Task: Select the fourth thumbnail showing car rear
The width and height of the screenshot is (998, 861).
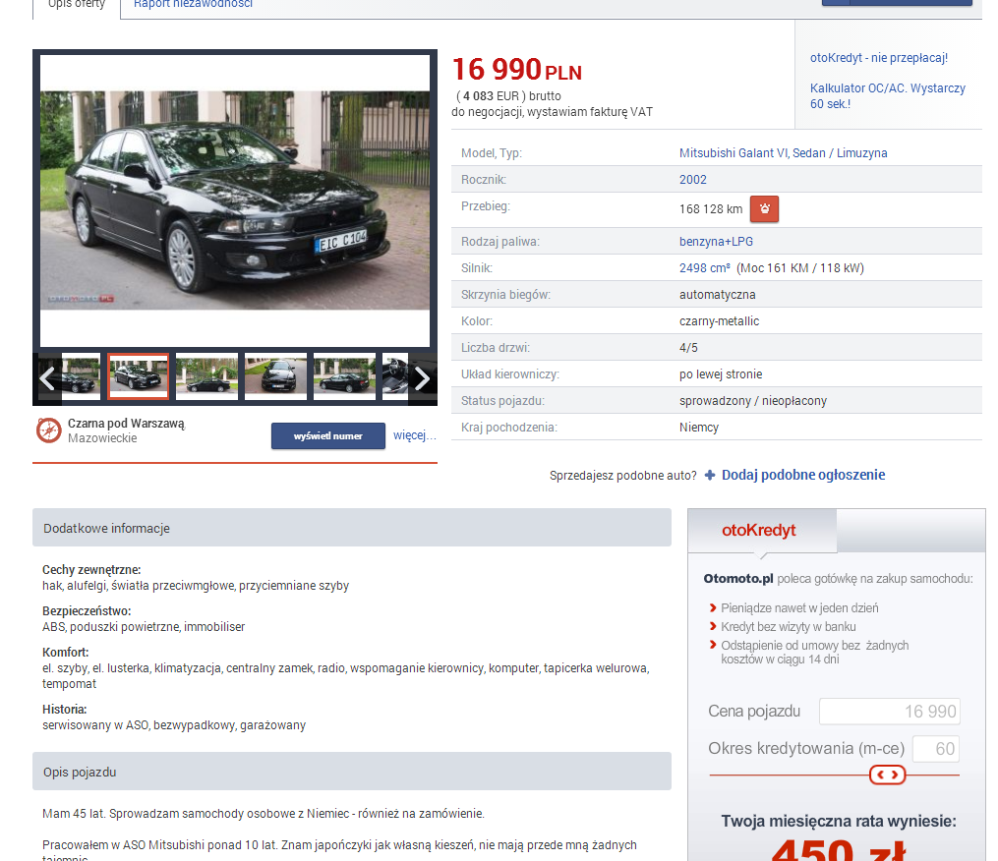Action: click(275, 376)
